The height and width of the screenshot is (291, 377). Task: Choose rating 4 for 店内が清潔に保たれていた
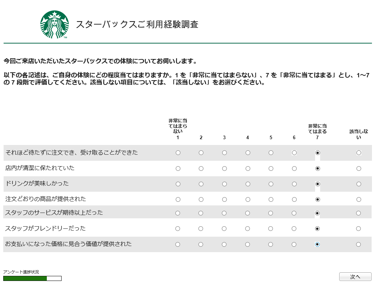[248, 169]
